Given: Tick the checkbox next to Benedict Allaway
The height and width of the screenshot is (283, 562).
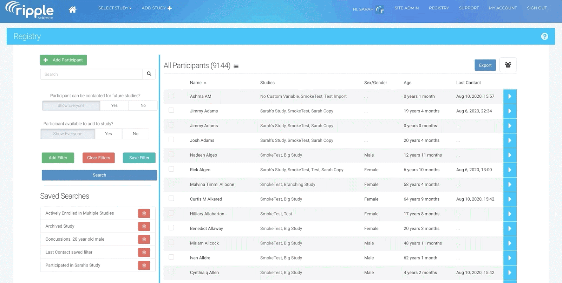Looking at the screenshot, I should (171, 228).
